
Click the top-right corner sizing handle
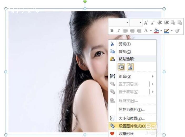point(164,9)
